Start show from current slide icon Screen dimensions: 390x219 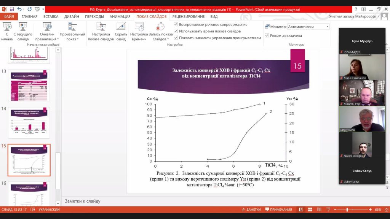[23, 27]
